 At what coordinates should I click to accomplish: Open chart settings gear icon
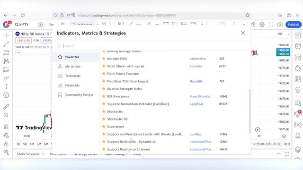coord(262,25)
